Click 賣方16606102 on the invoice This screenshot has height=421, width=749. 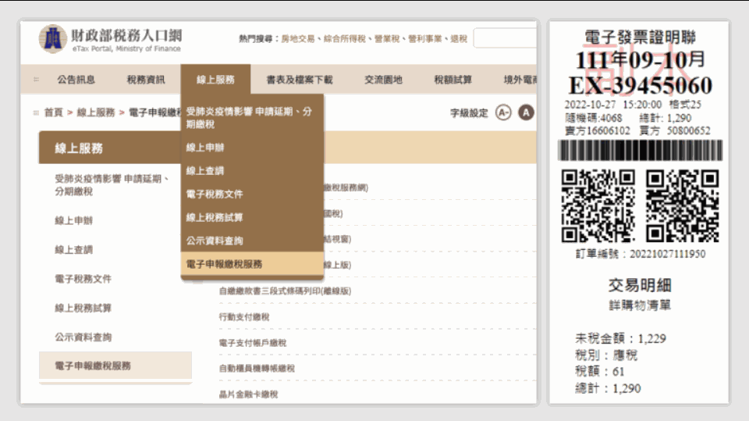[597, 130]
